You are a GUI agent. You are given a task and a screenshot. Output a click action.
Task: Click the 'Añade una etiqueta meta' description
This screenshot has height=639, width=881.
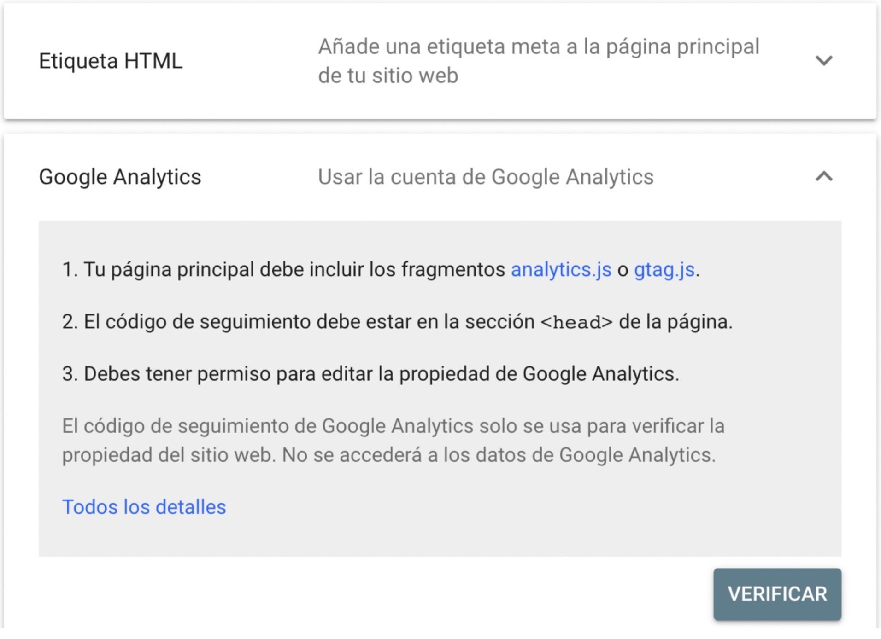point(538,46)
